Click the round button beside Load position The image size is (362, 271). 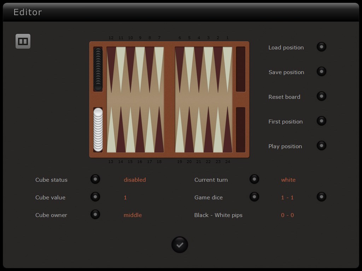[x=321, y=47]
